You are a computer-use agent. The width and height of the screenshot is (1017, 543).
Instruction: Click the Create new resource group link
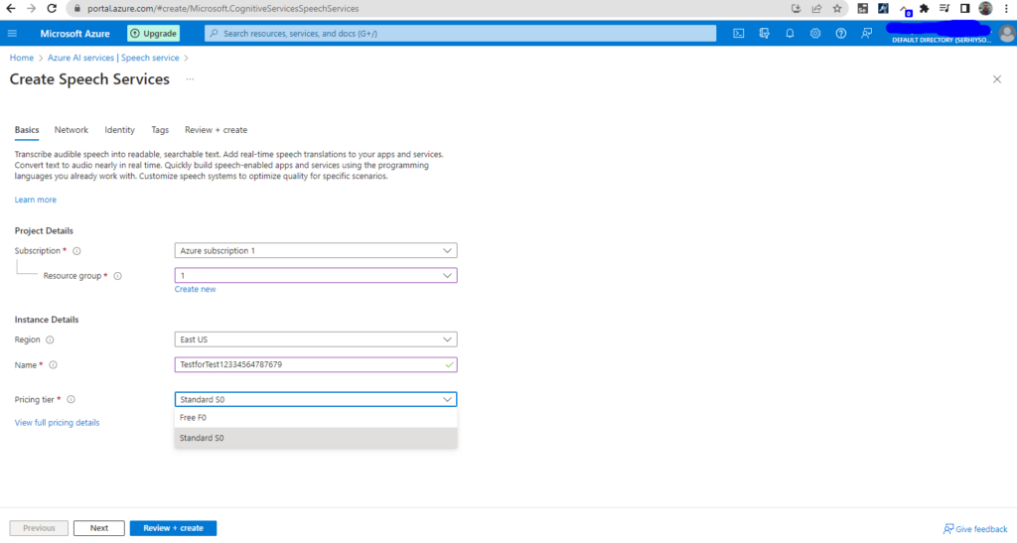[x=196, y=289]
